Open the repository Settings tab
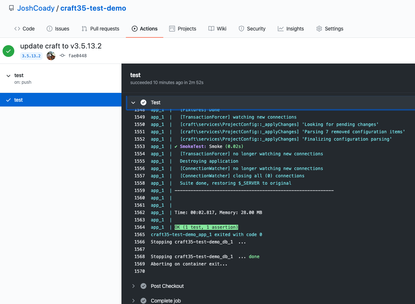 pyautogui.click(x=330, y=29)
